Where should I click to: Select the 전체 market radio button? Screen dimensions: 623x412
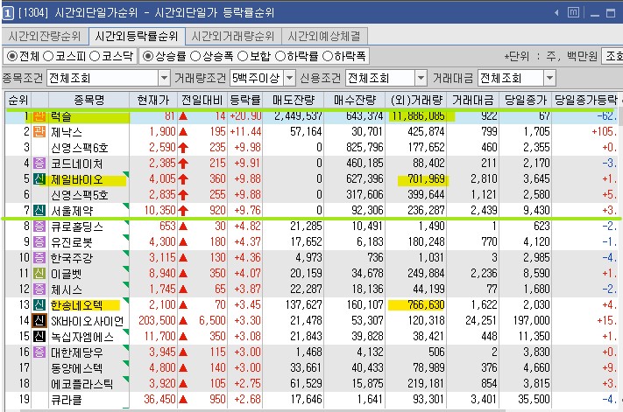coord(12,56)
